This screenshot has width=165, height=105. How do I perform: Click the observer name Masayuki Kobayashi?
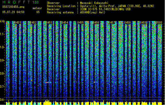[x=94, y=3]
